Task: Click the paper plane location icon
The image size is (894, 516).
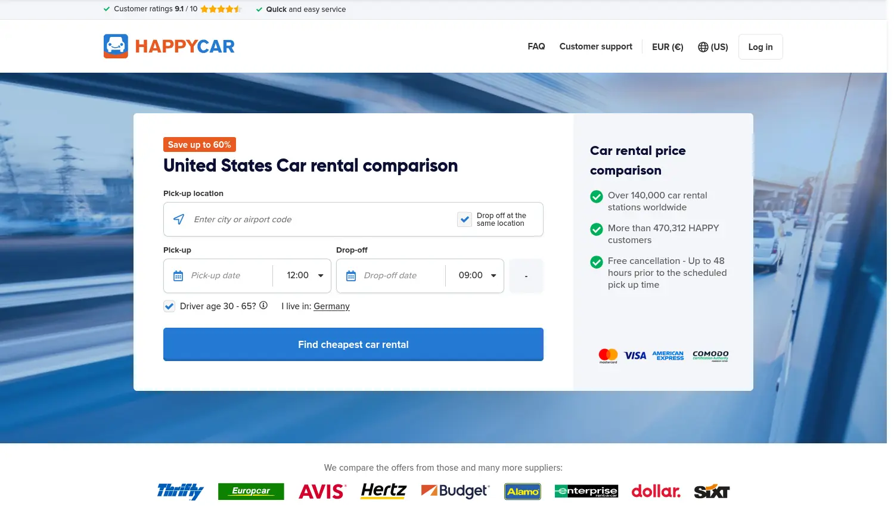Action: (x=178, y=219)
